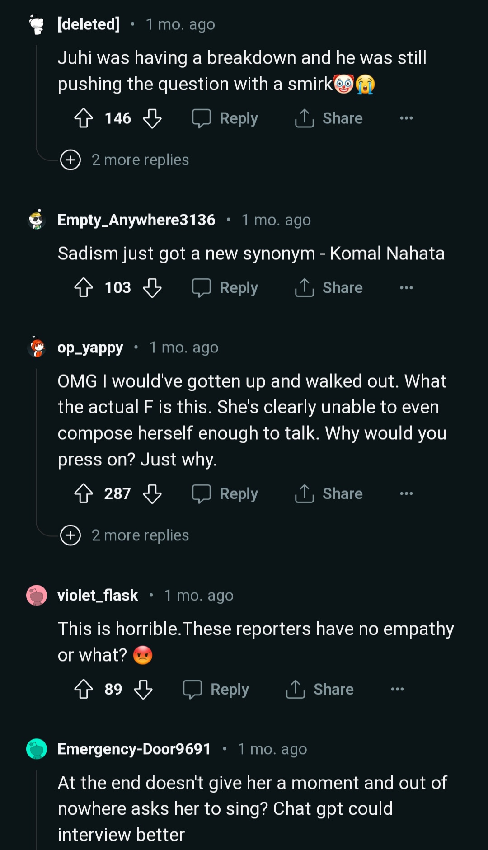The image size is (488, 850).
Task: Downvote the Juhi breakdown comment
Action: 152,118
